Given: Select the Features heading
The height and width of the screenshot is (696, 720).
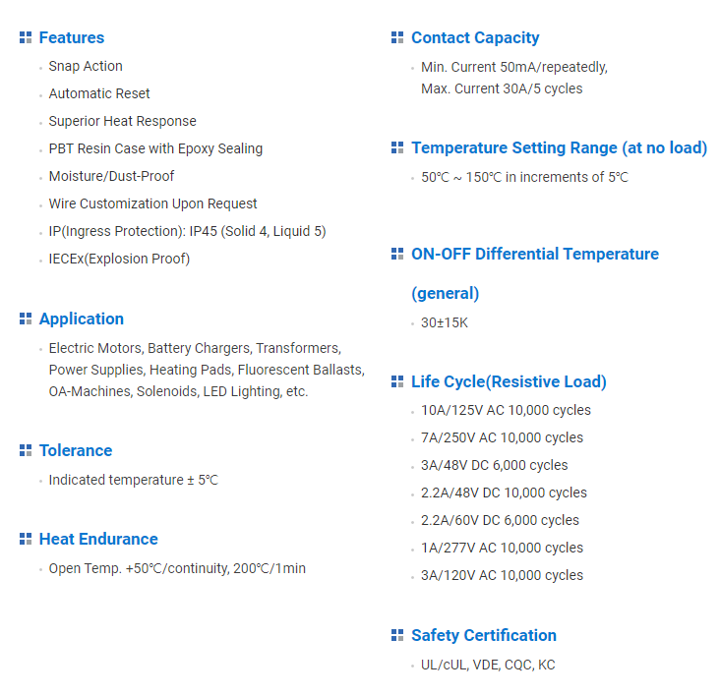Looking at the screenshot, I should (x=71, y=38).
